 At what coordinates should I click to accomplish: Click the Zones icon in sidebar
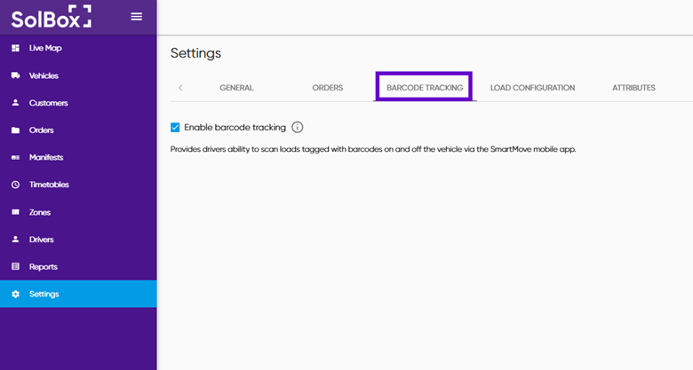point(15,212)
